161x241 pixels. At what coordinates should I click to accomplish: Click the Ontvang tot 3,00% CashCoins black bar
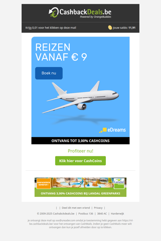click(80, 141)
